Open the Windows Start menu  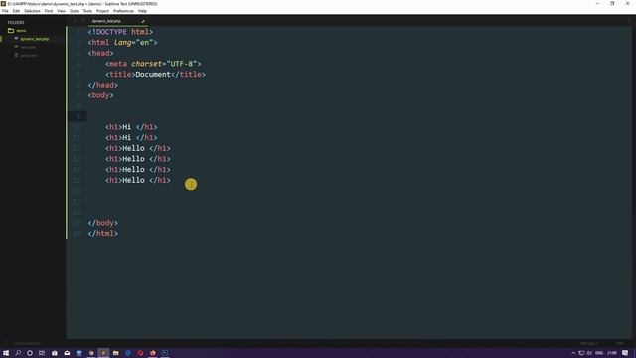(x=6, y=353)
